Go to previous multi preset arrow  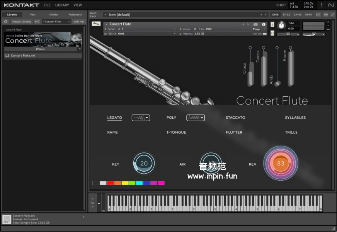pyautogui.click(x=261, y=15)
